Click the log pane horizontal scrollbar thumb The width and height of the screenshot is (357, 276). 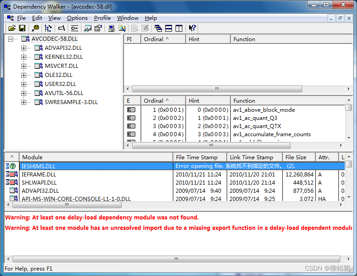[x=176, y=259]
